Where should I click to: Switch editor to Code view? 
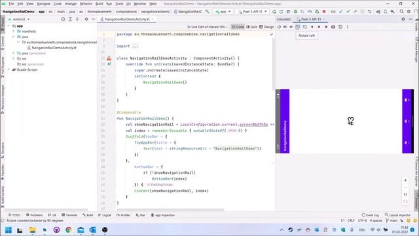238,27
